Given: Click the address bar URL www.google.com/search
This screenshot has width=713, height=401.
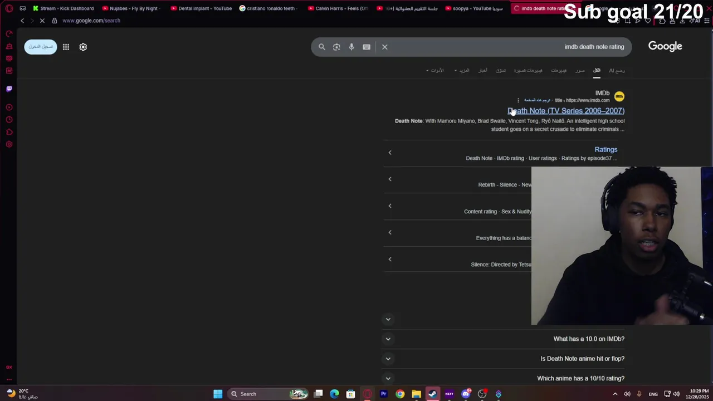Looking at the screenshot, I should tap(91, 21).
